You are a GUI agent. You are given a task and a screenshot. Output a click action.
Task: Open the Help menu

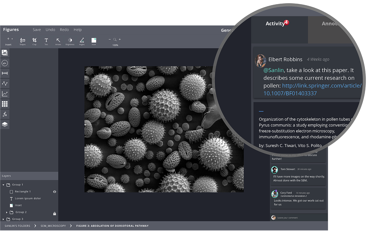(77, 30)
